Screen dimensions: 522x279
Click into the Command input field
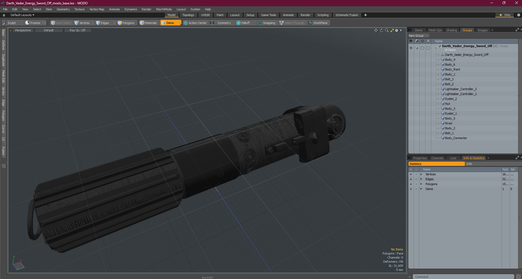point(463,277)
